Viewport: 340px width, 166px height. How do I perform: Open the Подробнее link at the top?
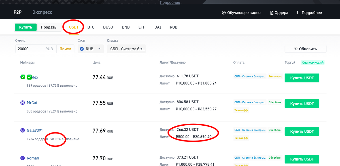coord(170,3)
